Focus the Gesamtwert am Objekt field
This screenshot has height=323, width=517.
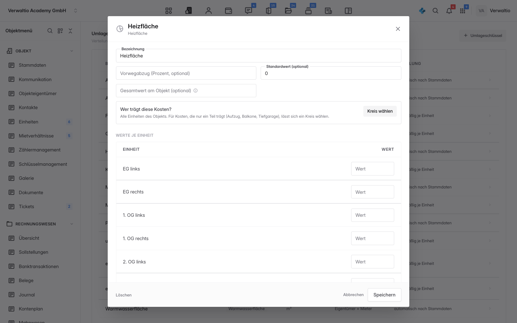pos(186,91)
